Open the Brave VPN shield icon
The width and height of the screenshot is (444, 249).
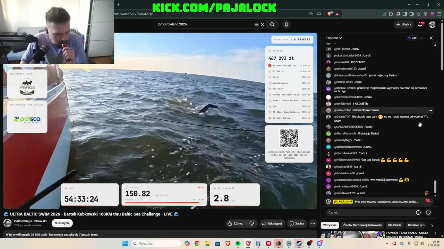click(x=426, y=14)
